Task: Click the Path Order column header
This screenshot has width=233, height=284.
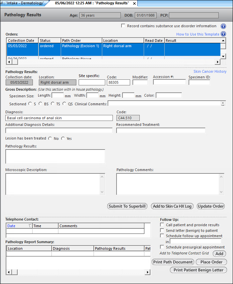Action: point(81,41)
